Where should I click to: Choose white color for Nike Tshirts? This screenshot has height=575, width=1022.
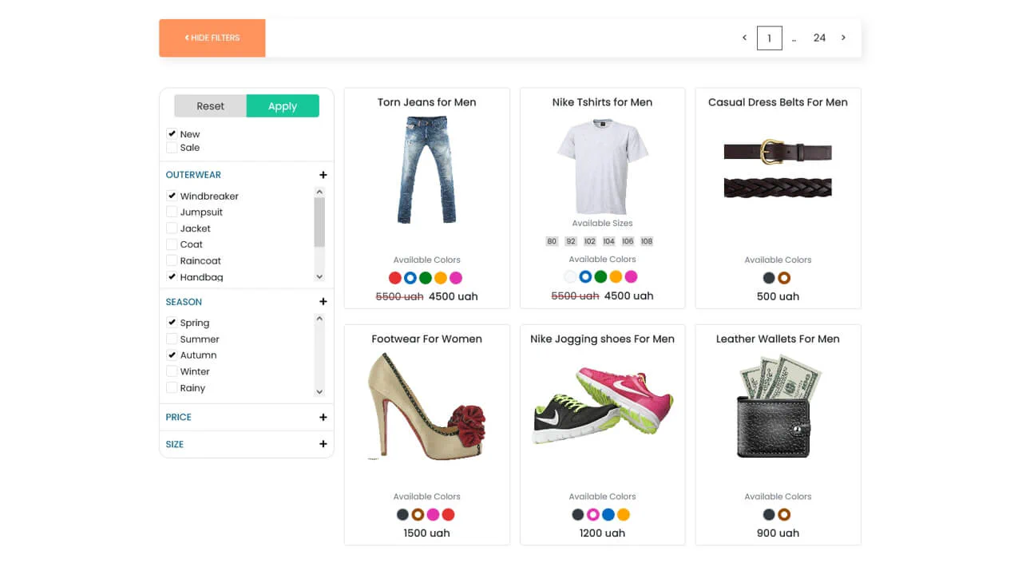(x=570, y=276)
